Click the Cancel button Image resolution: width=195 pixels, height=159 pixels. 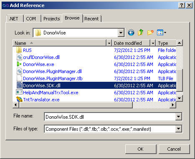pyautogui.click(x=174, y=149)
